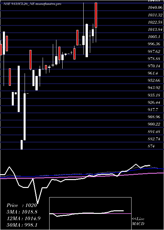This screenshot has height=230, width=164.
Task: Click the 900.22 price axis label
Action: [154, 124]
